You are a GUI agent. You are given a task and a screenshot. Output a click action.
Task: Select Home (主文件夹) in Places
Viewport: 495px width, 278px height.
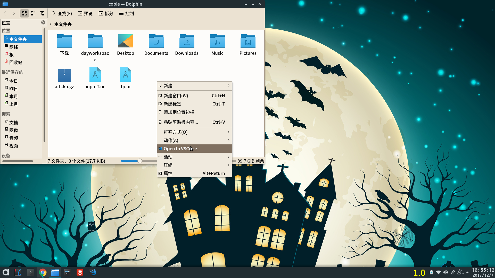point(23,39)
